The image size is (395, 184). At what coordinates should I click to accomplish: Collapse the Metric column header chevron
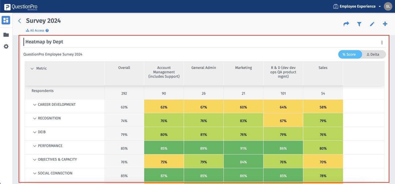pos(32,68)
